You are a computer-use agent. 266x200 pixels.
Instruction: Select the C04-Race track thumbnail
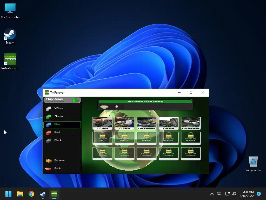coord(169,123)
